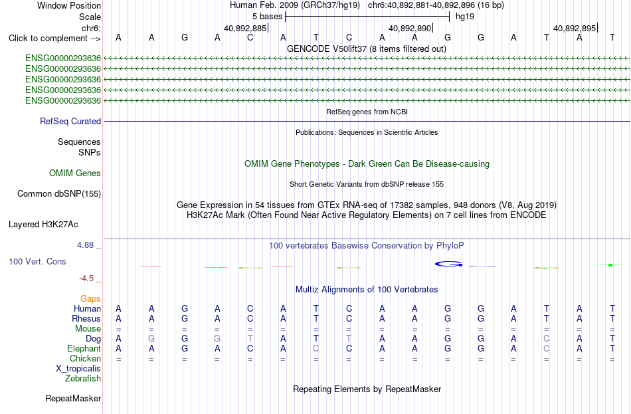The image size is (631, 414).
Task: Click 'RefSeq genes from NCBI' title
Action: (x=367, y=112)
